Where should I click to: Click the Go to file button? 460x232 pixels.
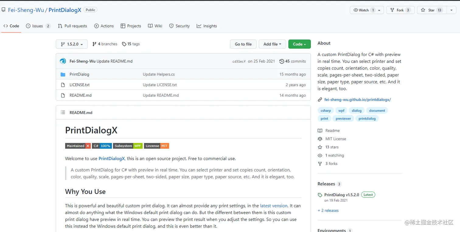tap(243, 44)
